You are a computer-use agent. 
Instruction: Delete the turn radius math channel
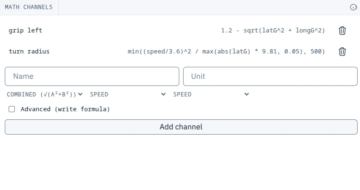(342, 52)
